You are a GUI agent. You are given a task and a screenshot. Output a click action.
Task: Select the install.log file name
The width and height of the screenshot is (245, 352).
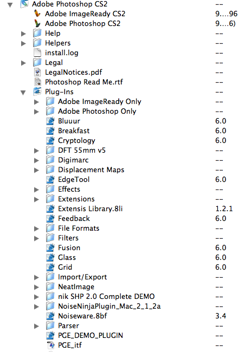62,53
